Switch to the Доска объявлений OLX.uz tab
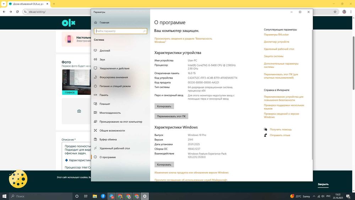Screen dimensions: 355x200 click(x=28, y=4)
